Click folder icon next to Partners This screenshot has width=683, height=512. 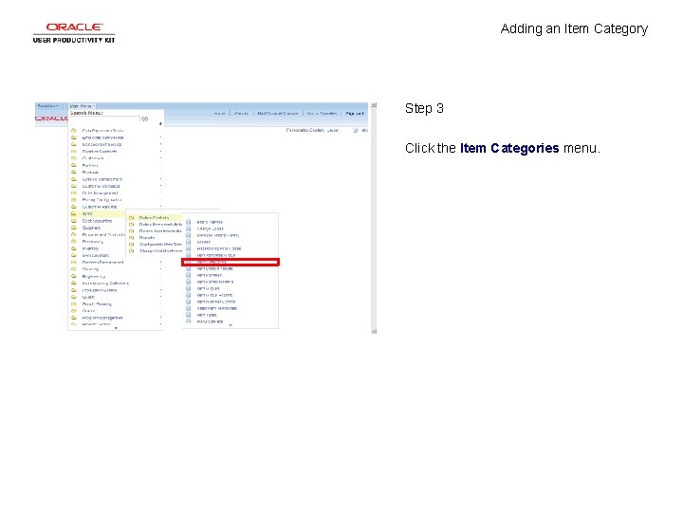(x=74, y=165)
